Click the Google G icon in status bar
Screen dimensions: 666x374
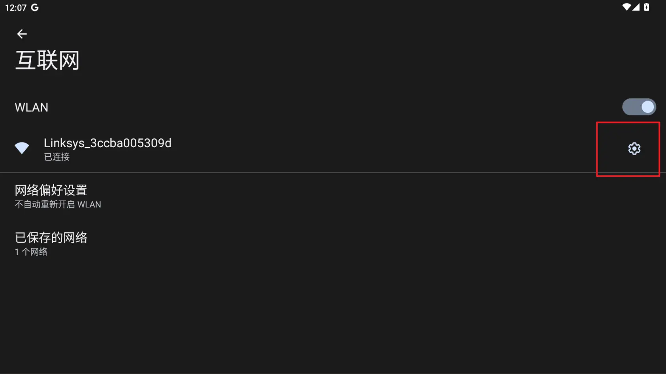coord(35,7)
